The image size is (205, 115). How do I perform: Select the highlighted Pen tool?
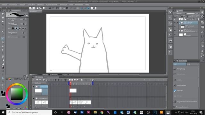click(3, 39)
